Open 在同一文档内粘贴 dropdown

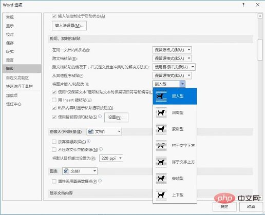[172, 50]
